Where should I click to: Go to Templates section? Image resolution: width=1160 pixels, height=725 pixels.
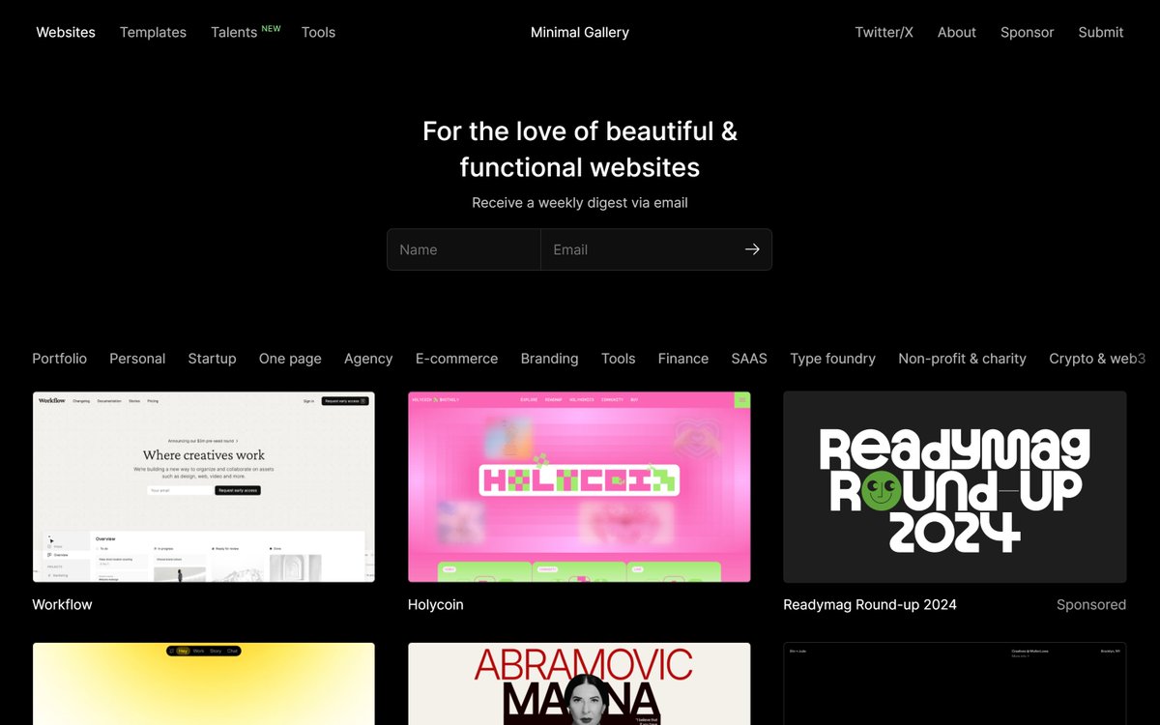point(153,32)
